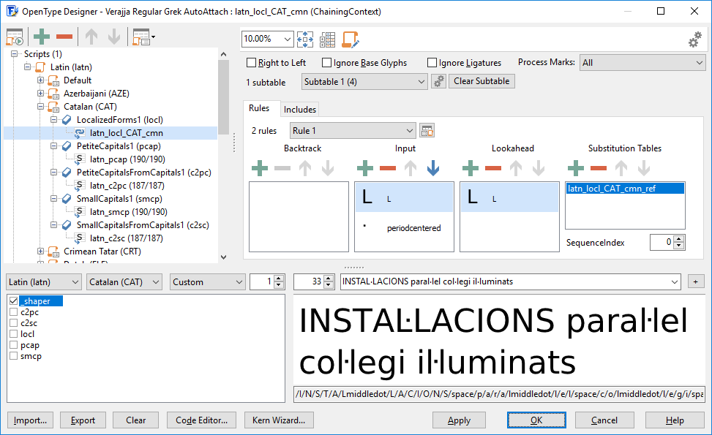
Task: Remove Lookahead glyph with red minus
Action: 493,168
